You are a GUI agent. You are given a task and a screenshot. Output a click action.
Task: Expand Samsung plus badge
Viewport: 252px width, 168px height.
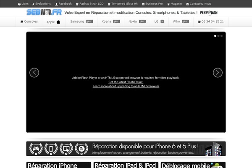89,21
